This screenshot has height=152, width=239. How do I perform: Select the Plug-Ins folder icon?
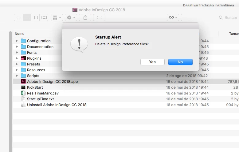pyautogui.click(x=23, y=58)
